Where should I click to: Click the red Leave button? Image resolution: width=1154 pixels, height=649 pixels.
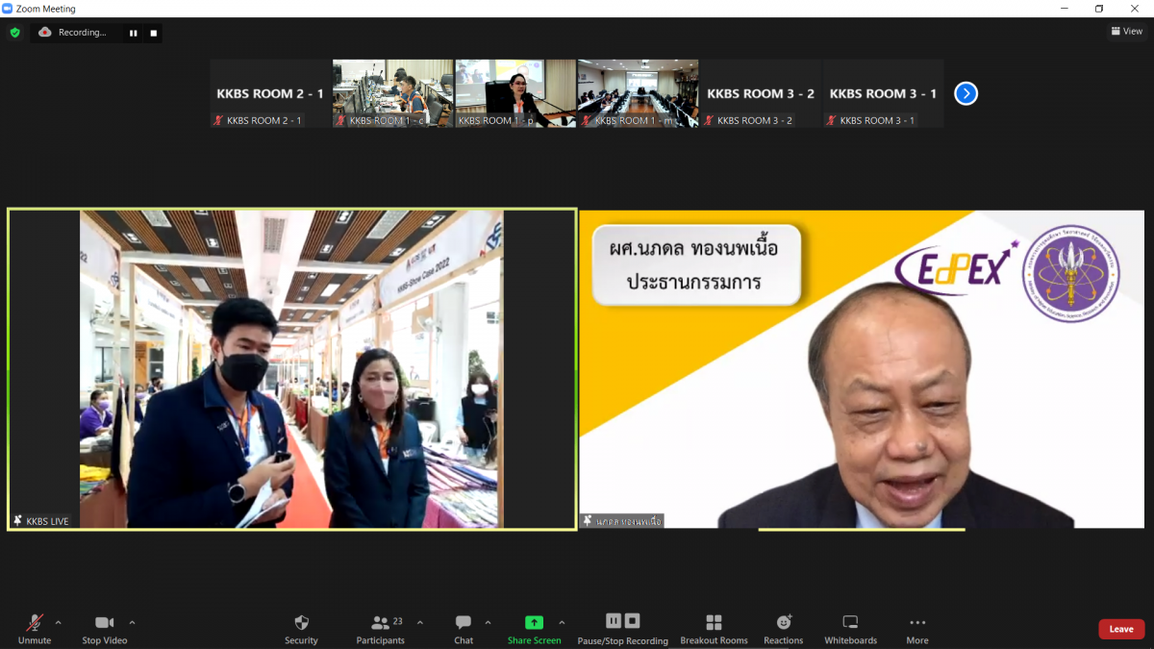1120,629
